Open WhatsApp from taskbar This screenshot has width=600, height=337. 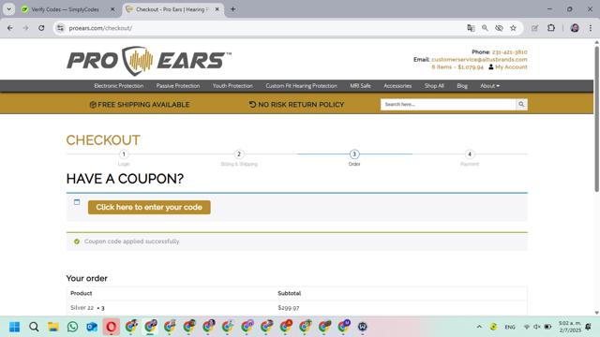click(72, 327)
